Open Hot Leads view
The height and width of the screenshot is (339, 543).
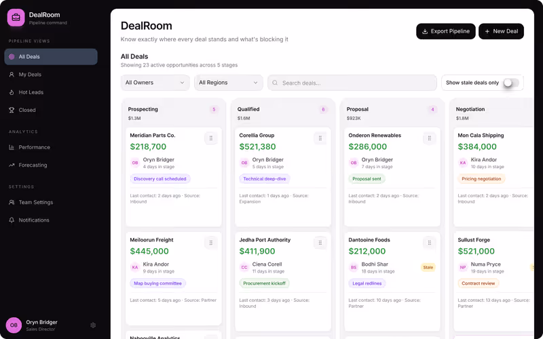(x=51, y=92)
